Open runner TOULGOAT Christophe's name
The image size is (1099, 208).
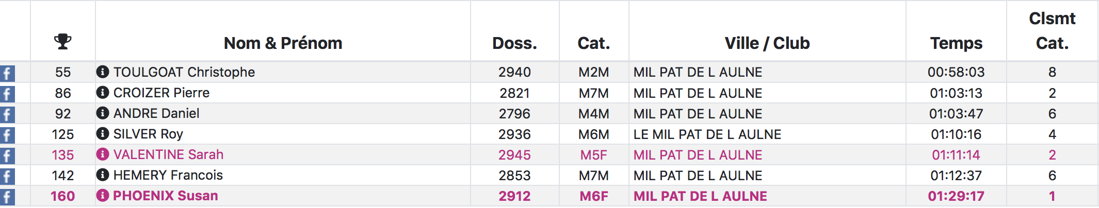184,72
